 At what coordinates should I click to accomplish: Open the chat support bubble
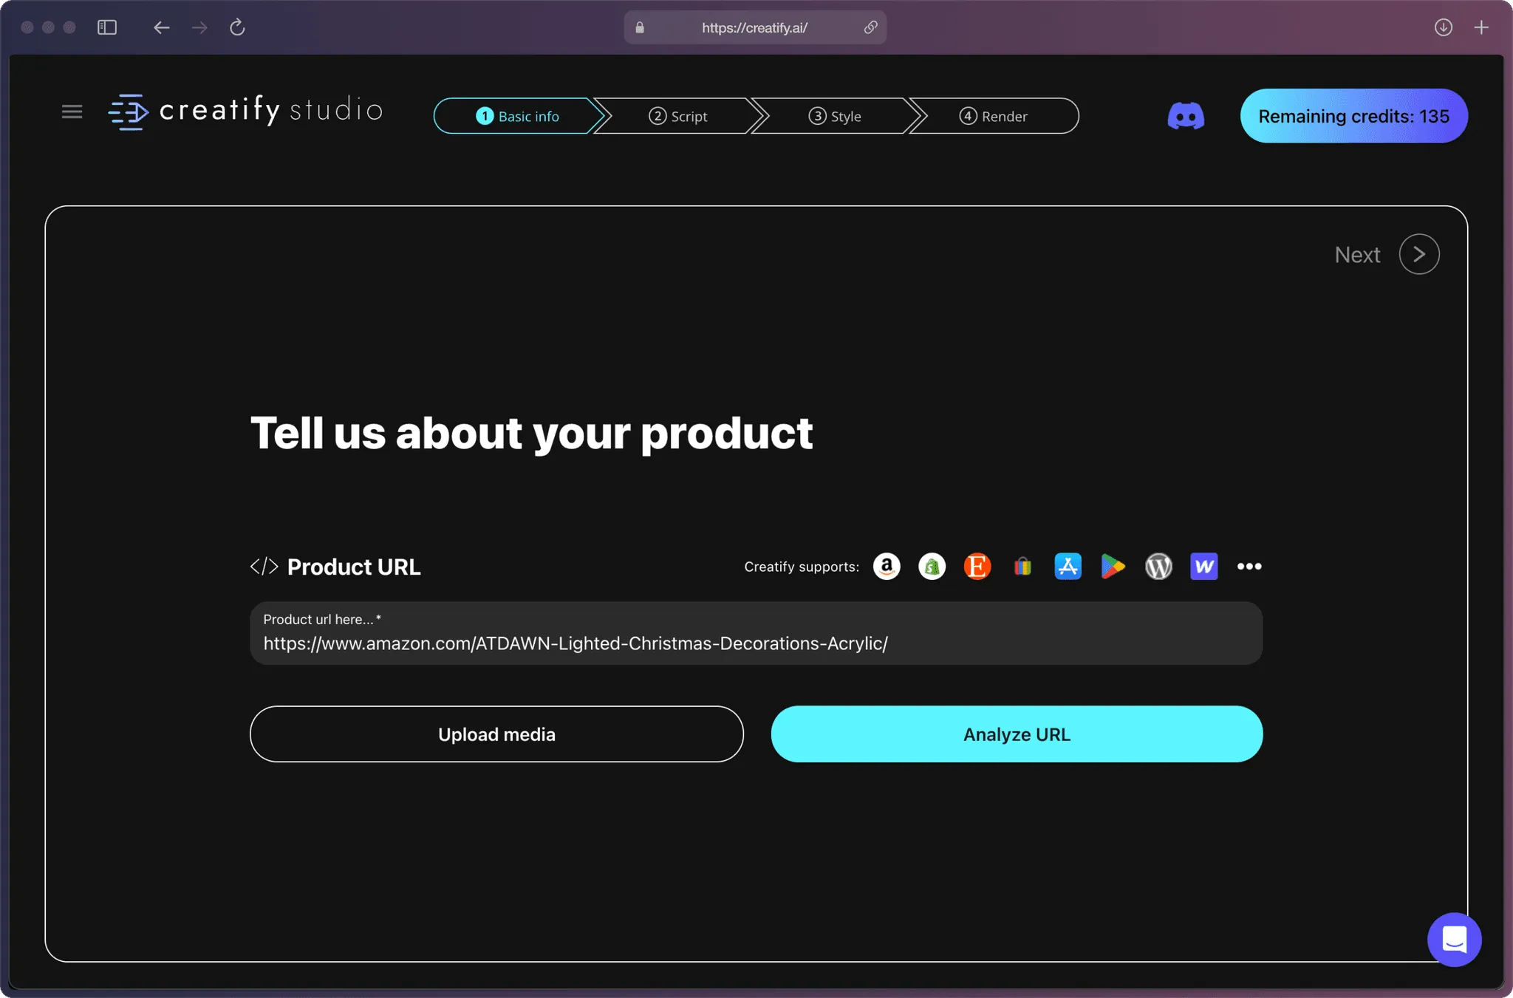coord(1454,940)
